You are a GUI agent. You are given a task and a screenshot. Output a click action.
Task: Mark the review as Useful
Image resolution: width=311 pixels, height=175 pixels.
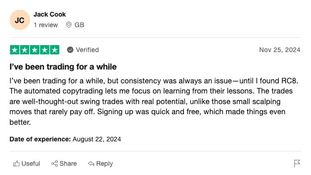pos(27,163)
